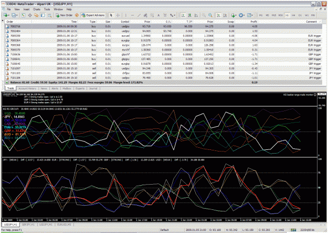The width and height of the screenshot is (328, 233).
Task: Select the usdjpy order row 7082716
Action: click(x=163, y=26)
